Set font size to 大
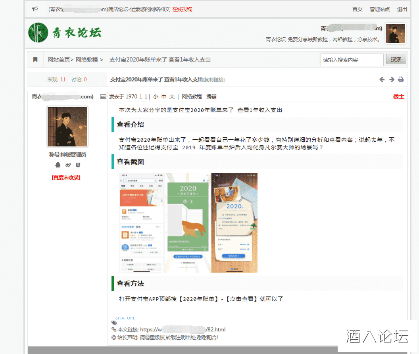This screenshot has height=354, width=419. point(172,96)
